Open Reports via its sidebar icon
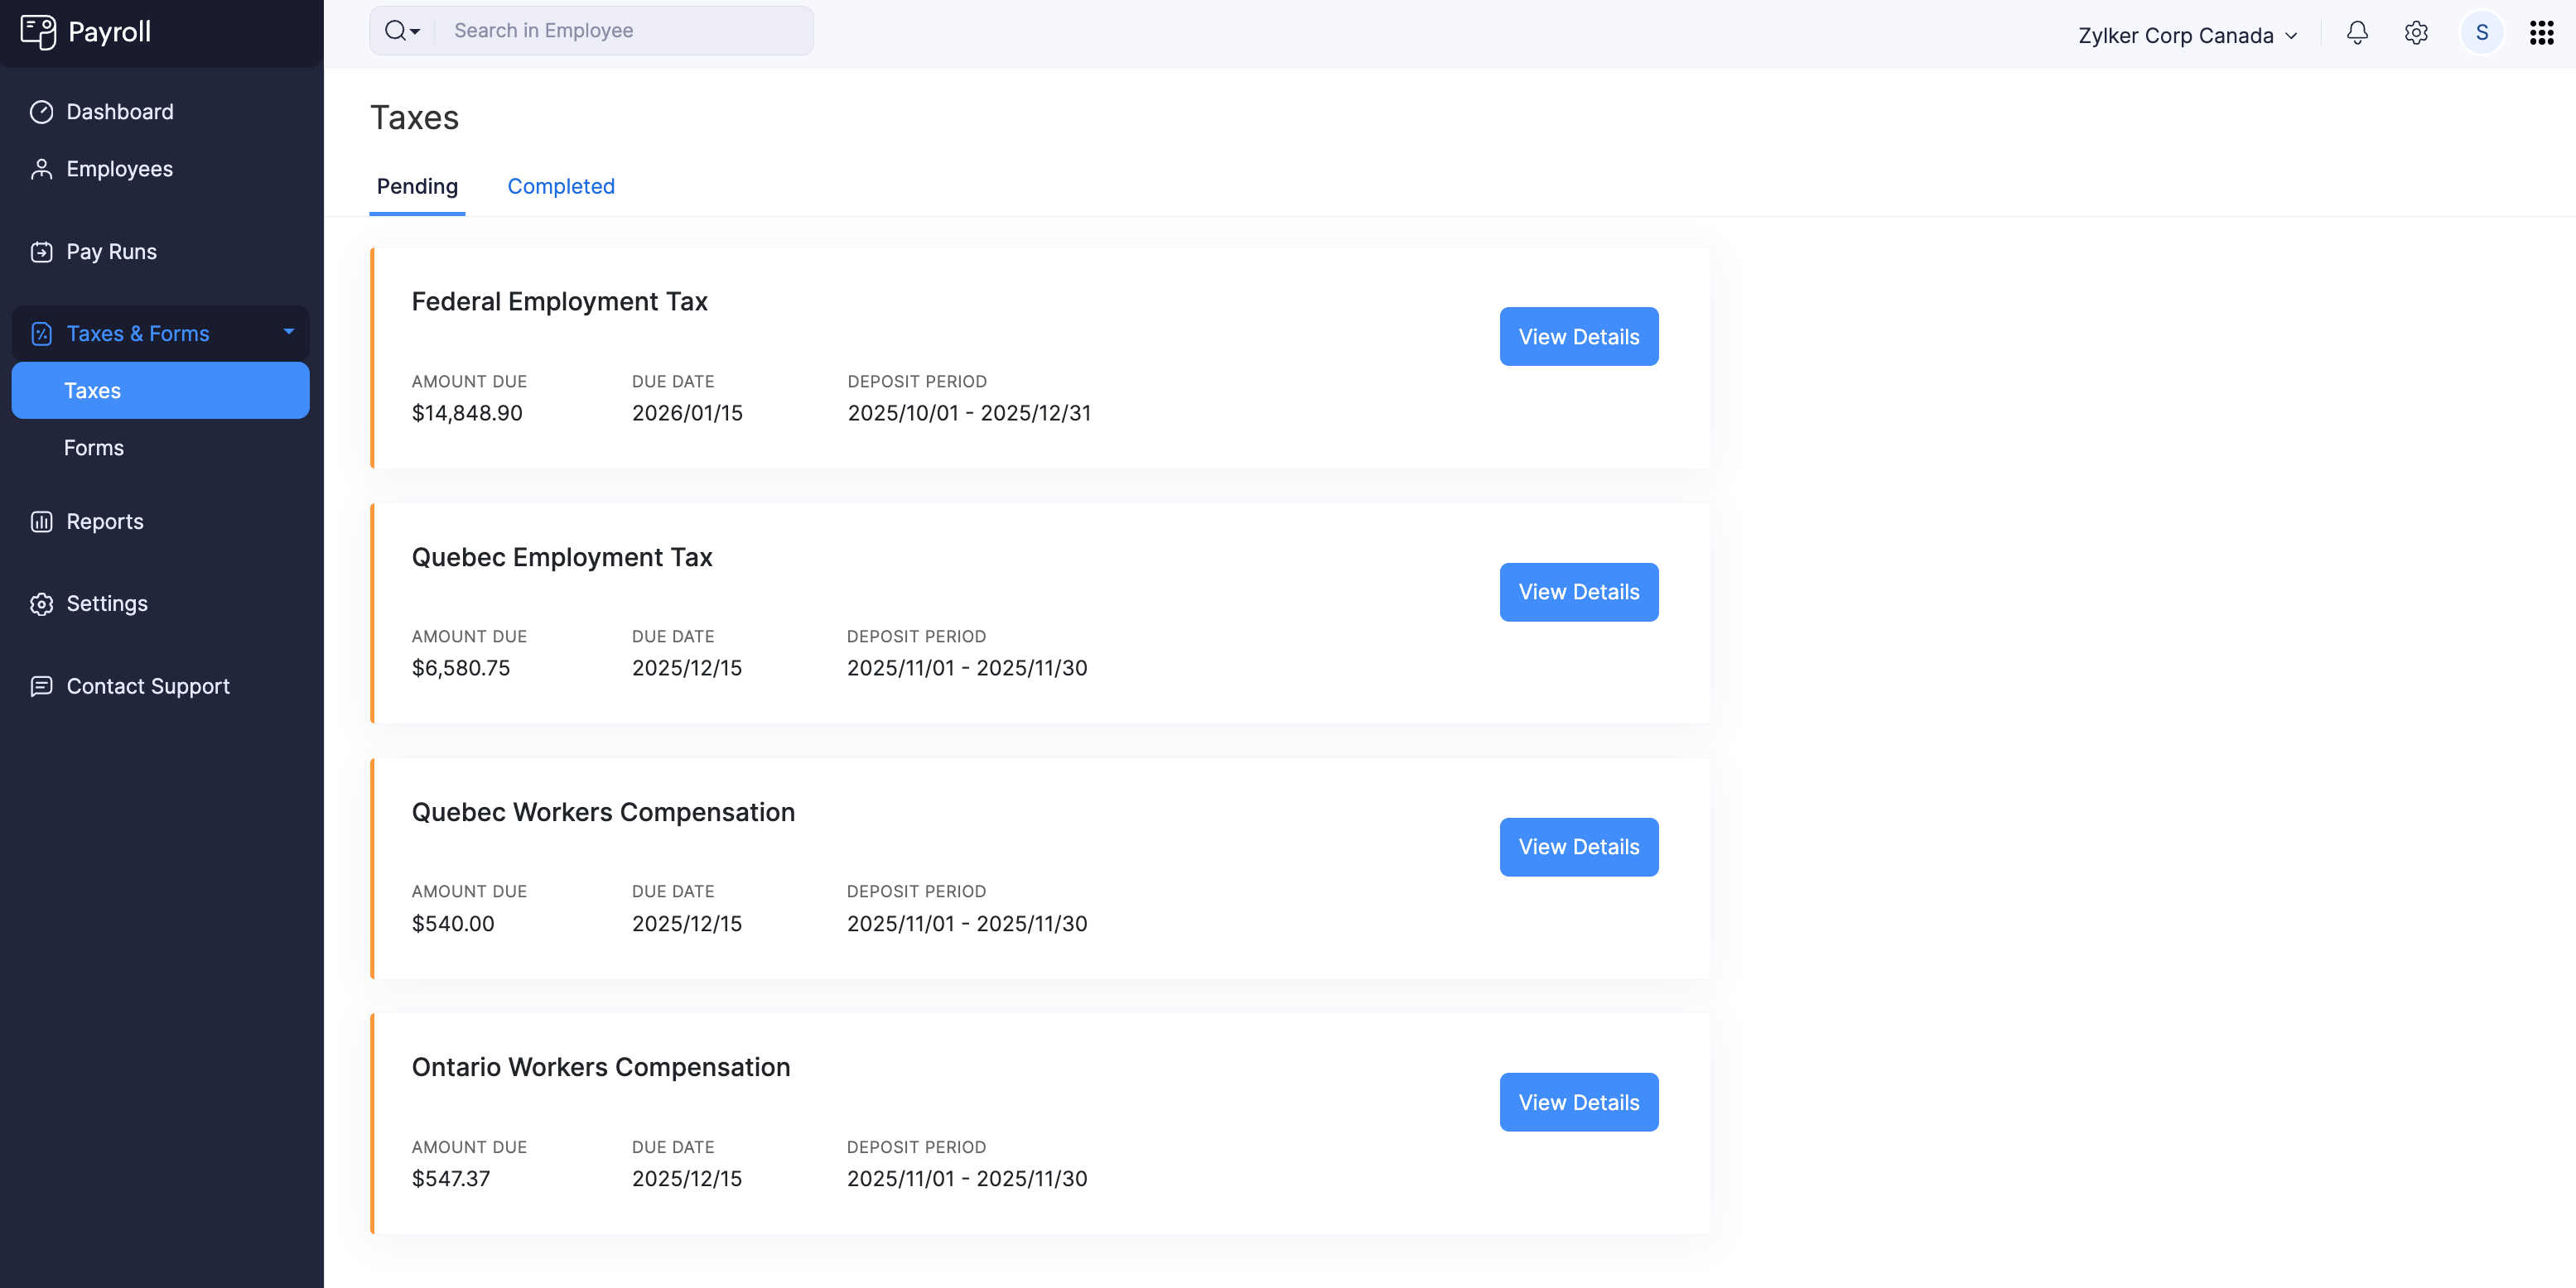This screenshot has height=1288, width=2576. click(41, 521)
